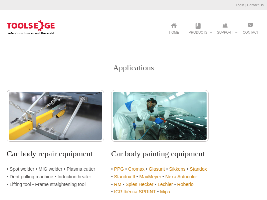Open the CONTACT menu item
The width and height of the screenshot is (267, 200).
pyautogui.click(x=251, y=32)
